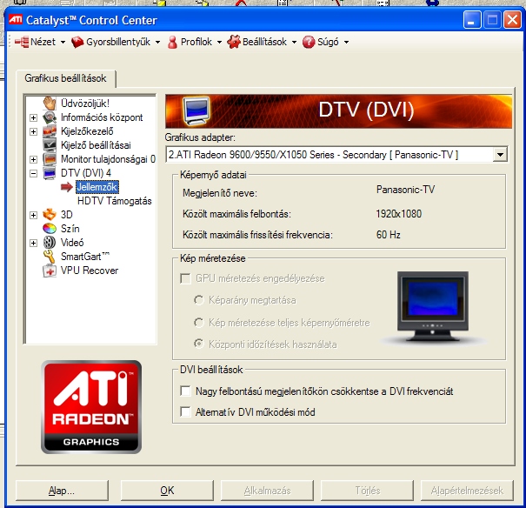Screen dimensions: 526x508
Task: Click the Beállítások gear icon
Action: pyautogui.click(x=234, y=42)
